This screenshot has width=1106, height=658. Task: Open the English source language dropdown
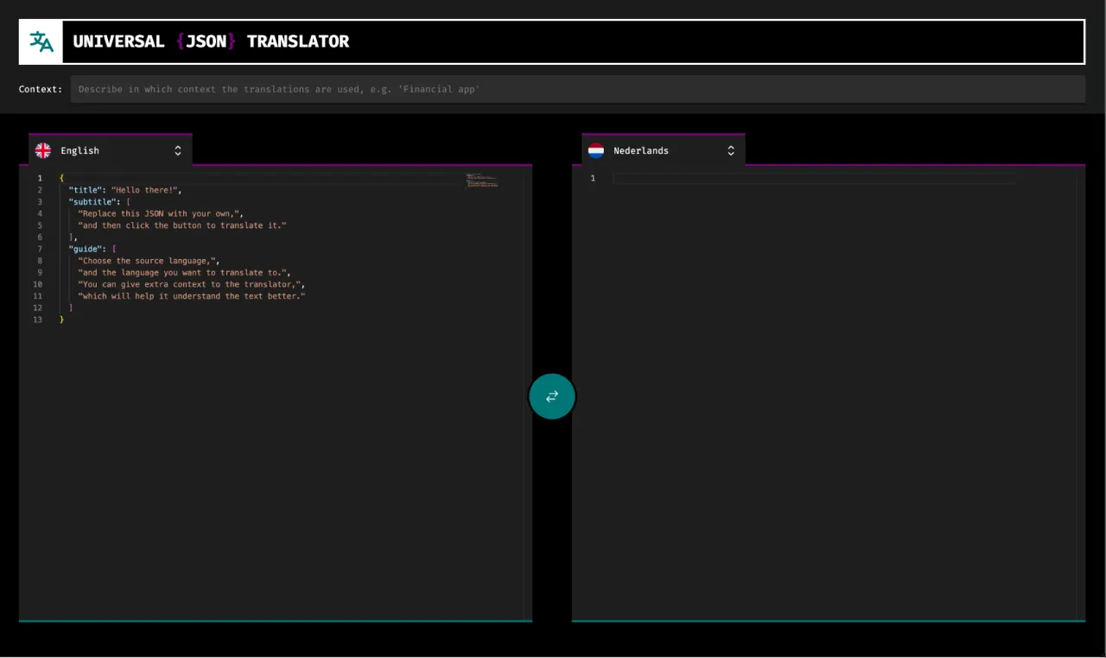(110, 150)
